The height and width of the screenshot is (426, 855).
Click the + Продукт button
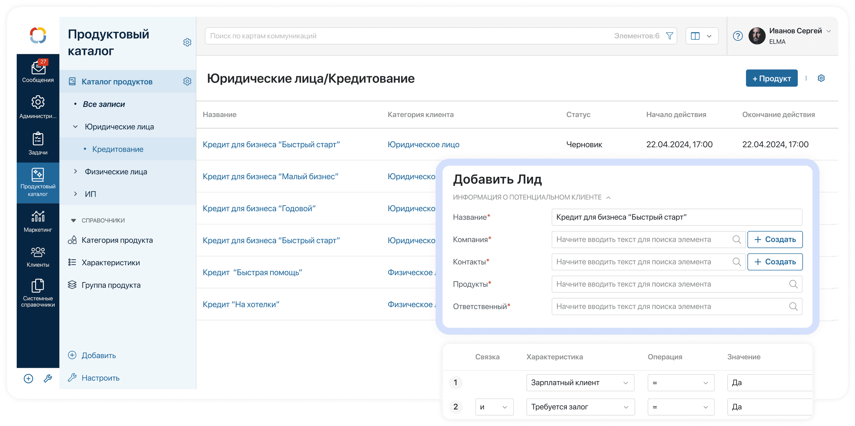point(771,78)
